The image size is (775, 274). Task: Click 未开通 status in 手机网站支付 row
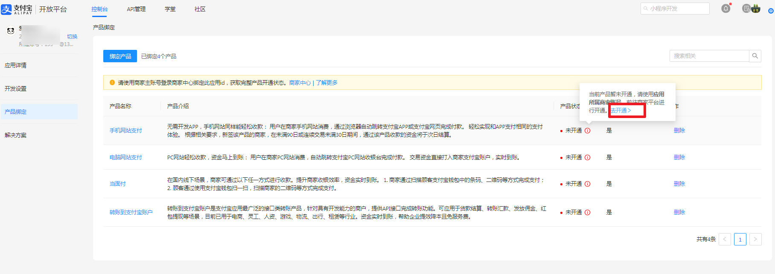tap(574, 130)
